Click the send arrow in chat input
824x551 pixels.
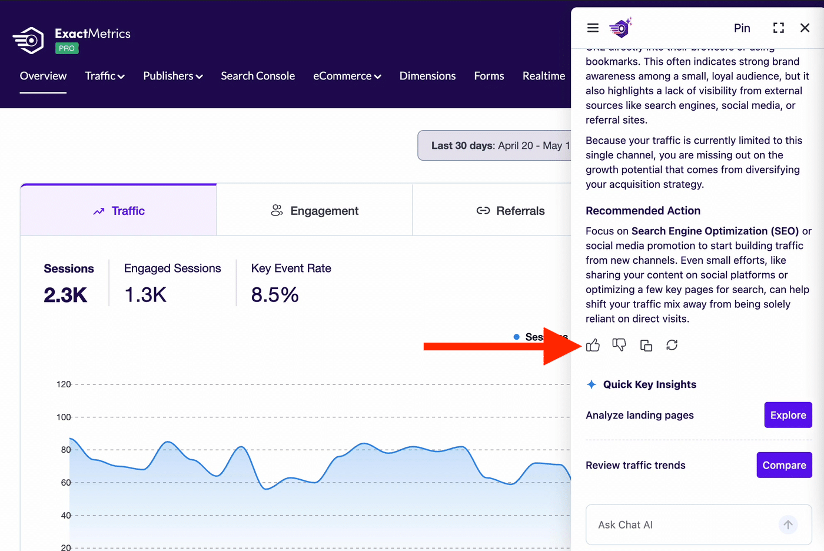pyautogui.click(x=788, y=525)
